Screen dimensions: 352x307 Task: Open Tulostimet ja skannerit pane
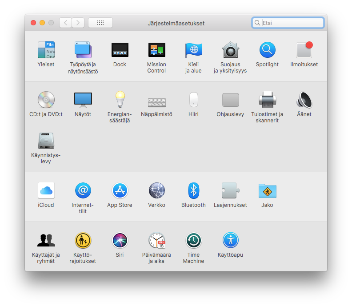tap(267, 100)
